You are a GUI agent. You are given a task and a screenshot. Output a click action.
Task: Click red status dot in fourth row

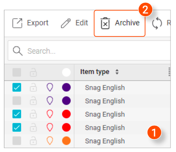click(66, 127)
